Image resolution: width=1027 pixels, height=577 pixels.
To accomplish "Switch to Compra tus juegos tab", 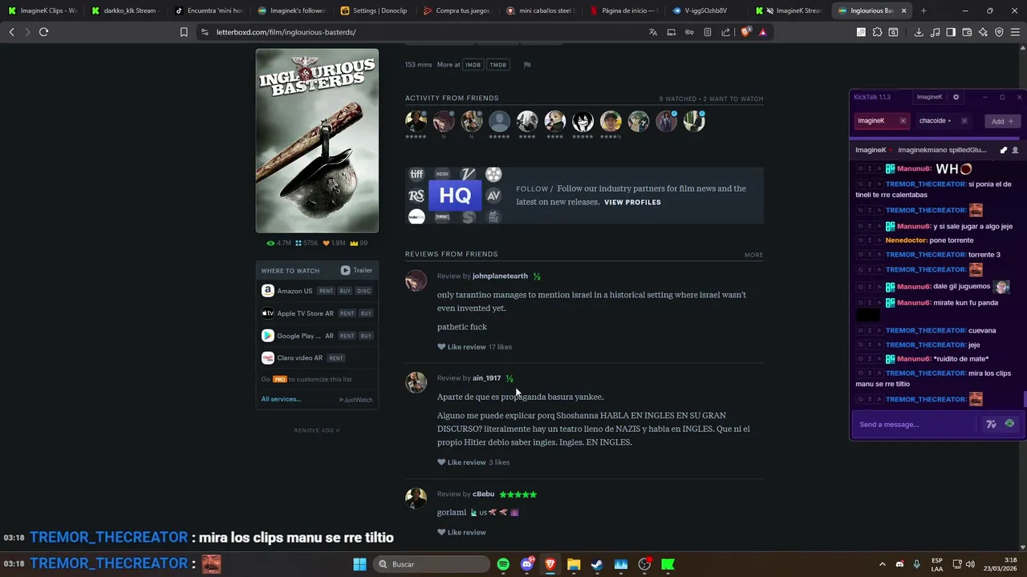I will pos(456,10).
